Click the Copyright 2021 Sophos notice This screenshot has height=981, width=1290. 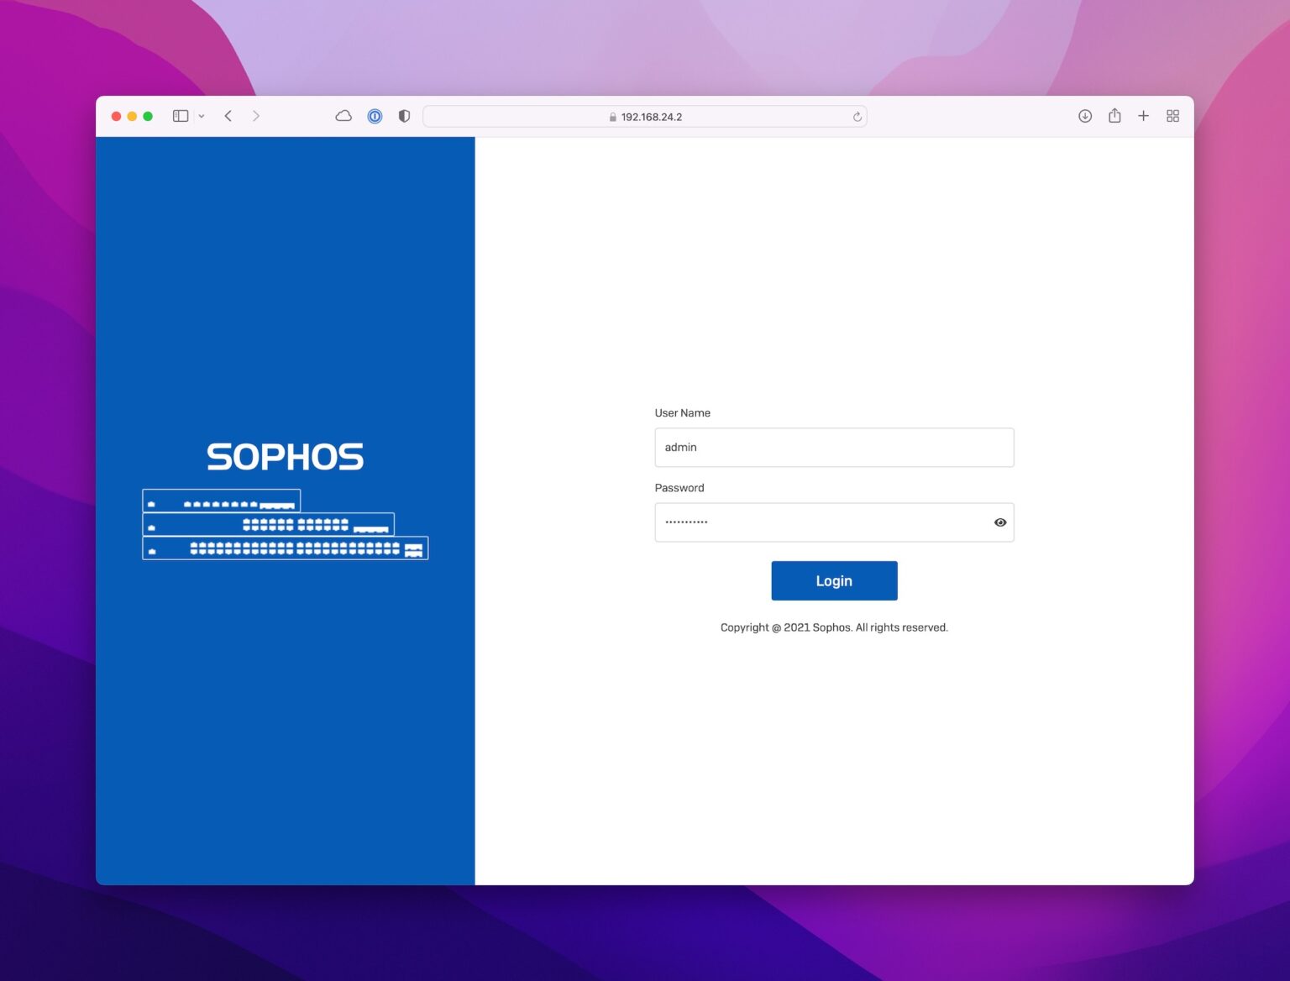click(x=833, y=627)
